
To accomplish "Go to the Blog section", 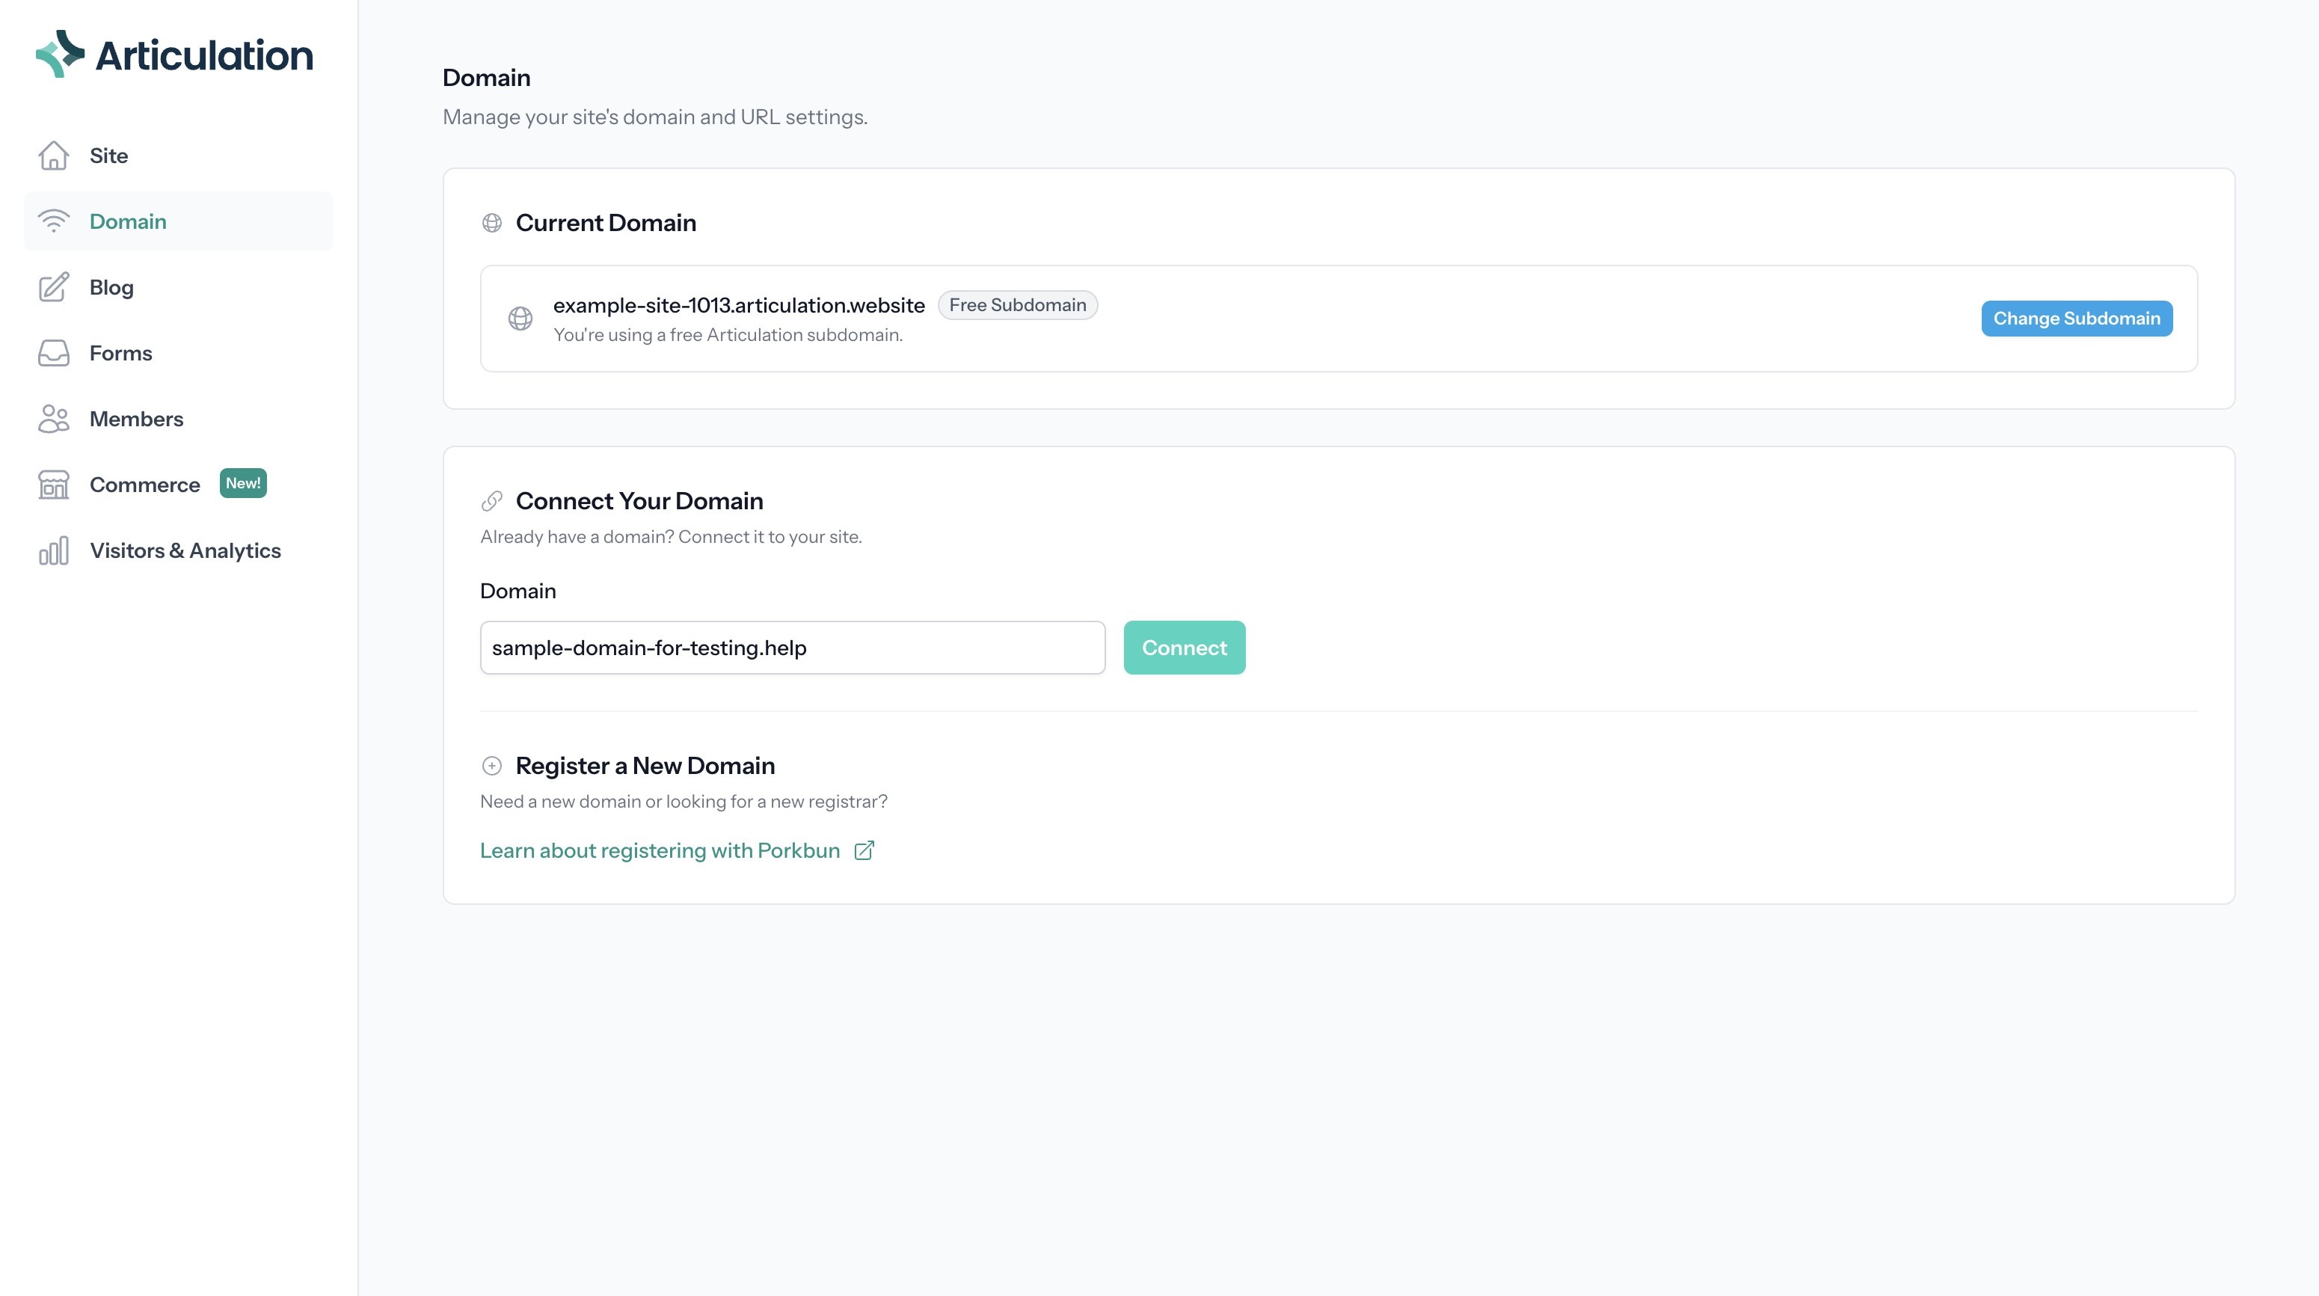I will pos(111,287).
